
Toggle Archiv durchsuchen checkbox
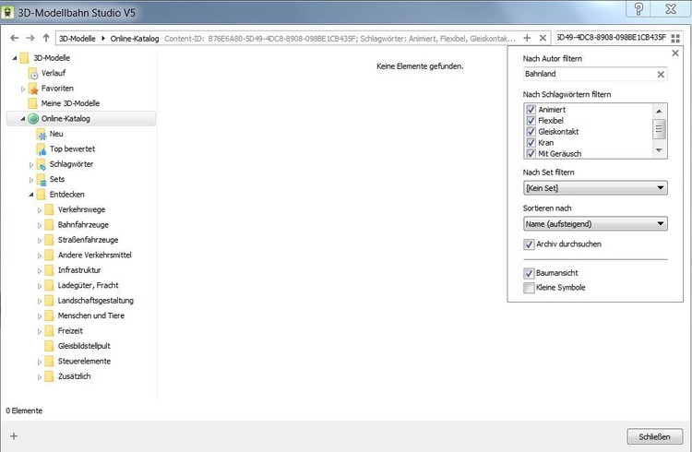[529, 244]
